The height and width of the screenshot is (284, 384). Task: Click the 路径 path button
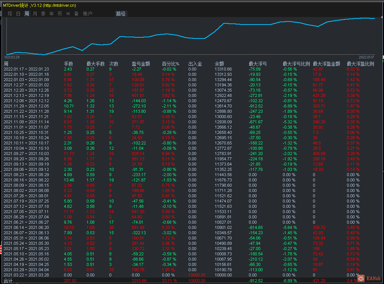point(121,14)
